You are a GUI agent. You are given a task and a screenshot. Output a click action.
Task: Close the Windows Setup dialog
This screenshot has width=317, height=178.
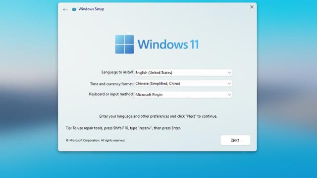tap(252, 7)
